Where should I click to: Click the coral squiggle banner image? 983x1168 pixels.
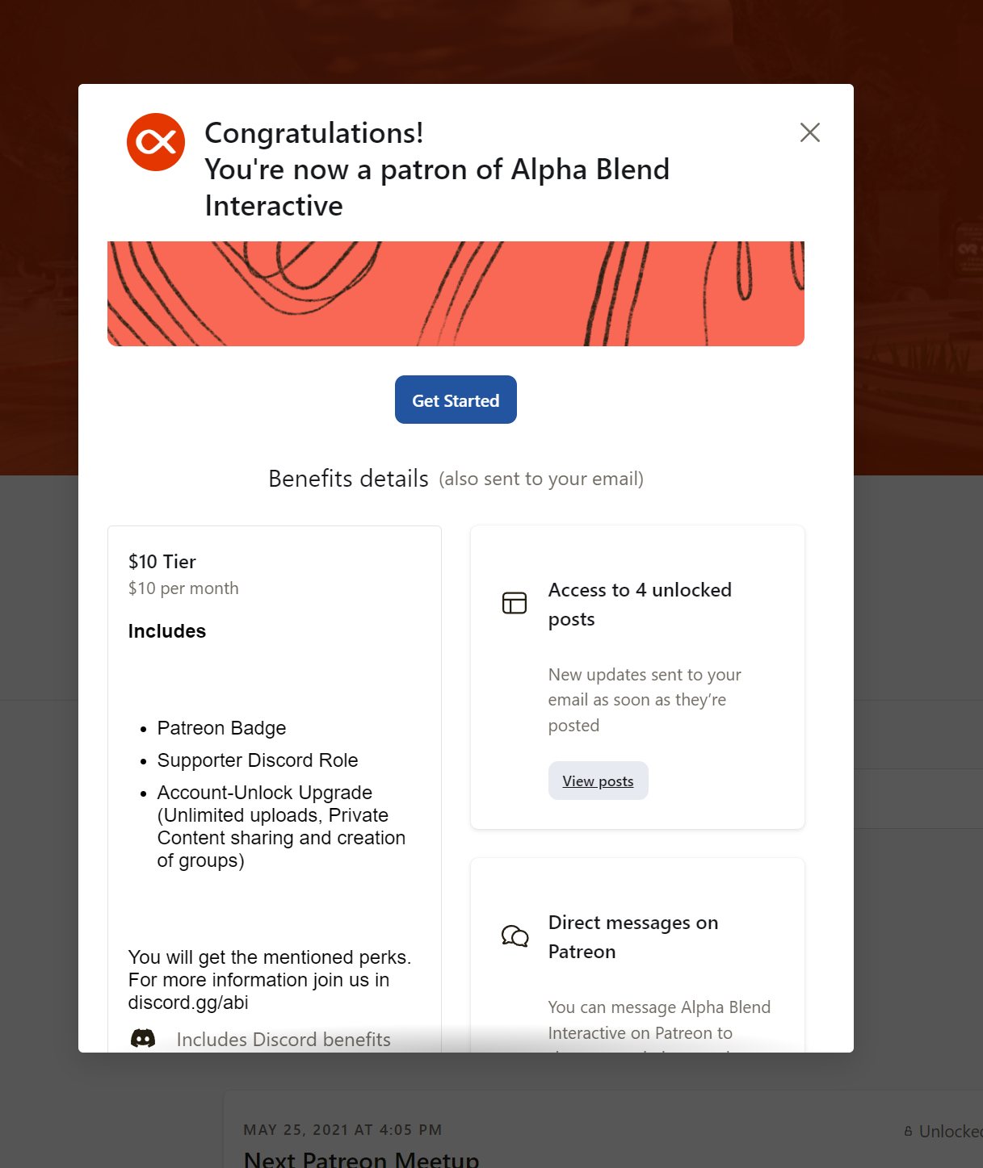coord(456,294)
